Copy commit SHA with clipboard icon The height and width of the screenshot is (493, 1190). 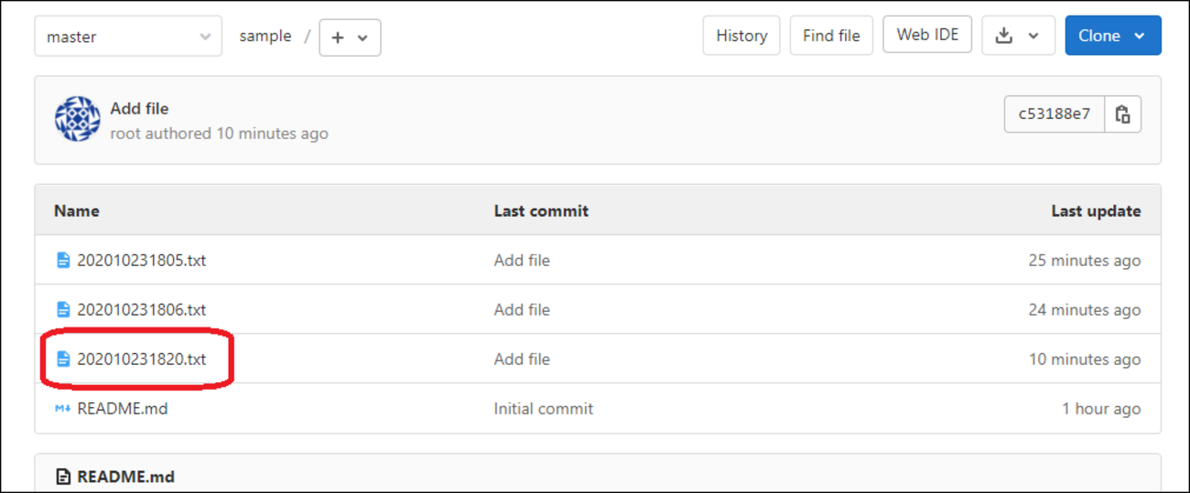coord(1123,114)
